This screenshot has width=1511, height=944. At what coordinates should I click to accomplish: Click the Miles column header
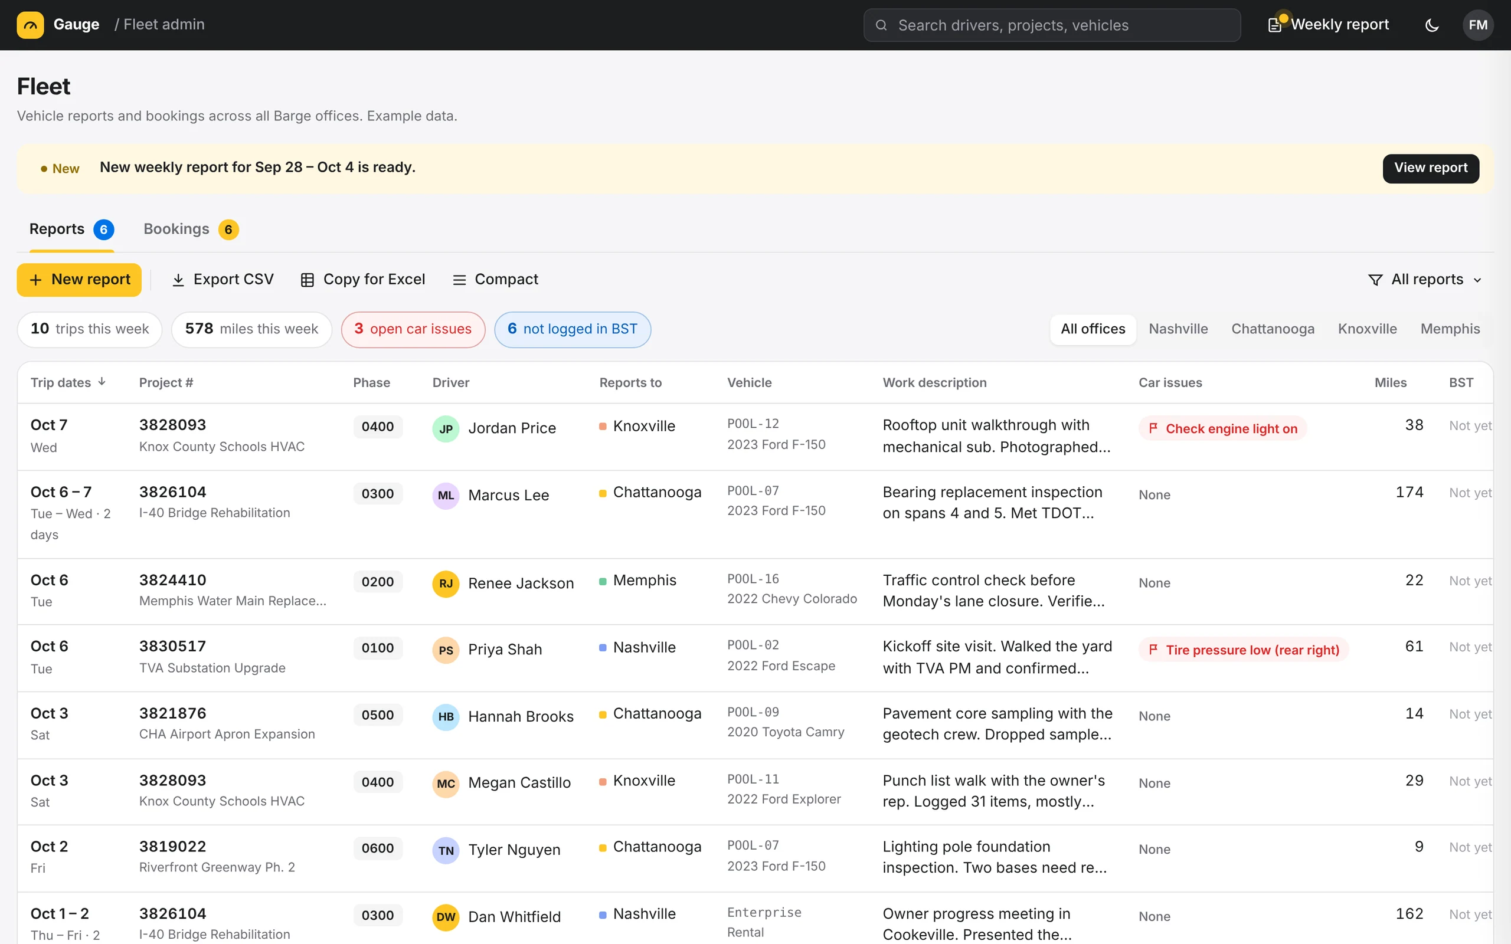1391,382
